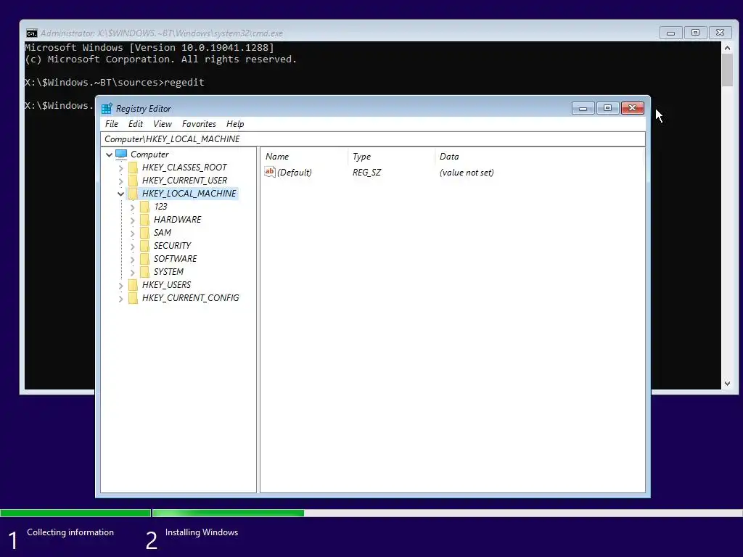Expand HKEY_CURRENT_CONFIG chevron
Screen dimensions: 743x557
[121, 298]
